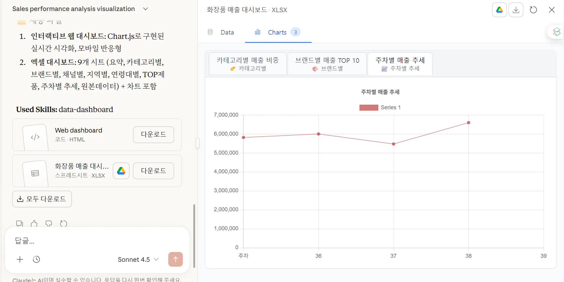Click the 모두 다운로드 button
564x282 pixels.
coord(42,199)
